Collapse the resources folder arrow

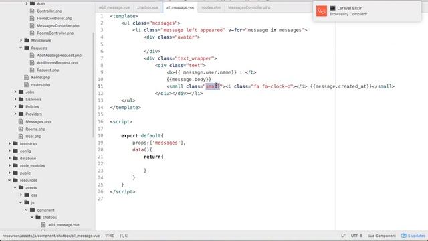tap(9, 180)
